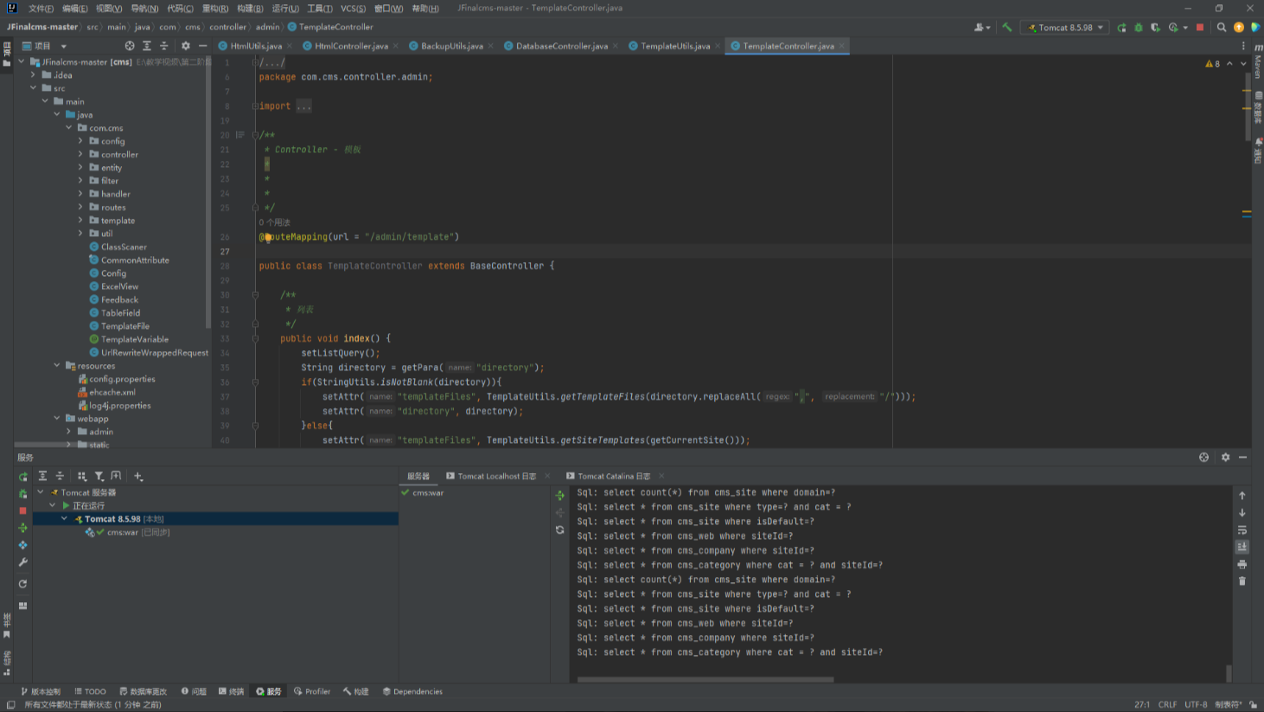
Task: Stop the server in Services side toolbar
Action: (x=23, y=510)
